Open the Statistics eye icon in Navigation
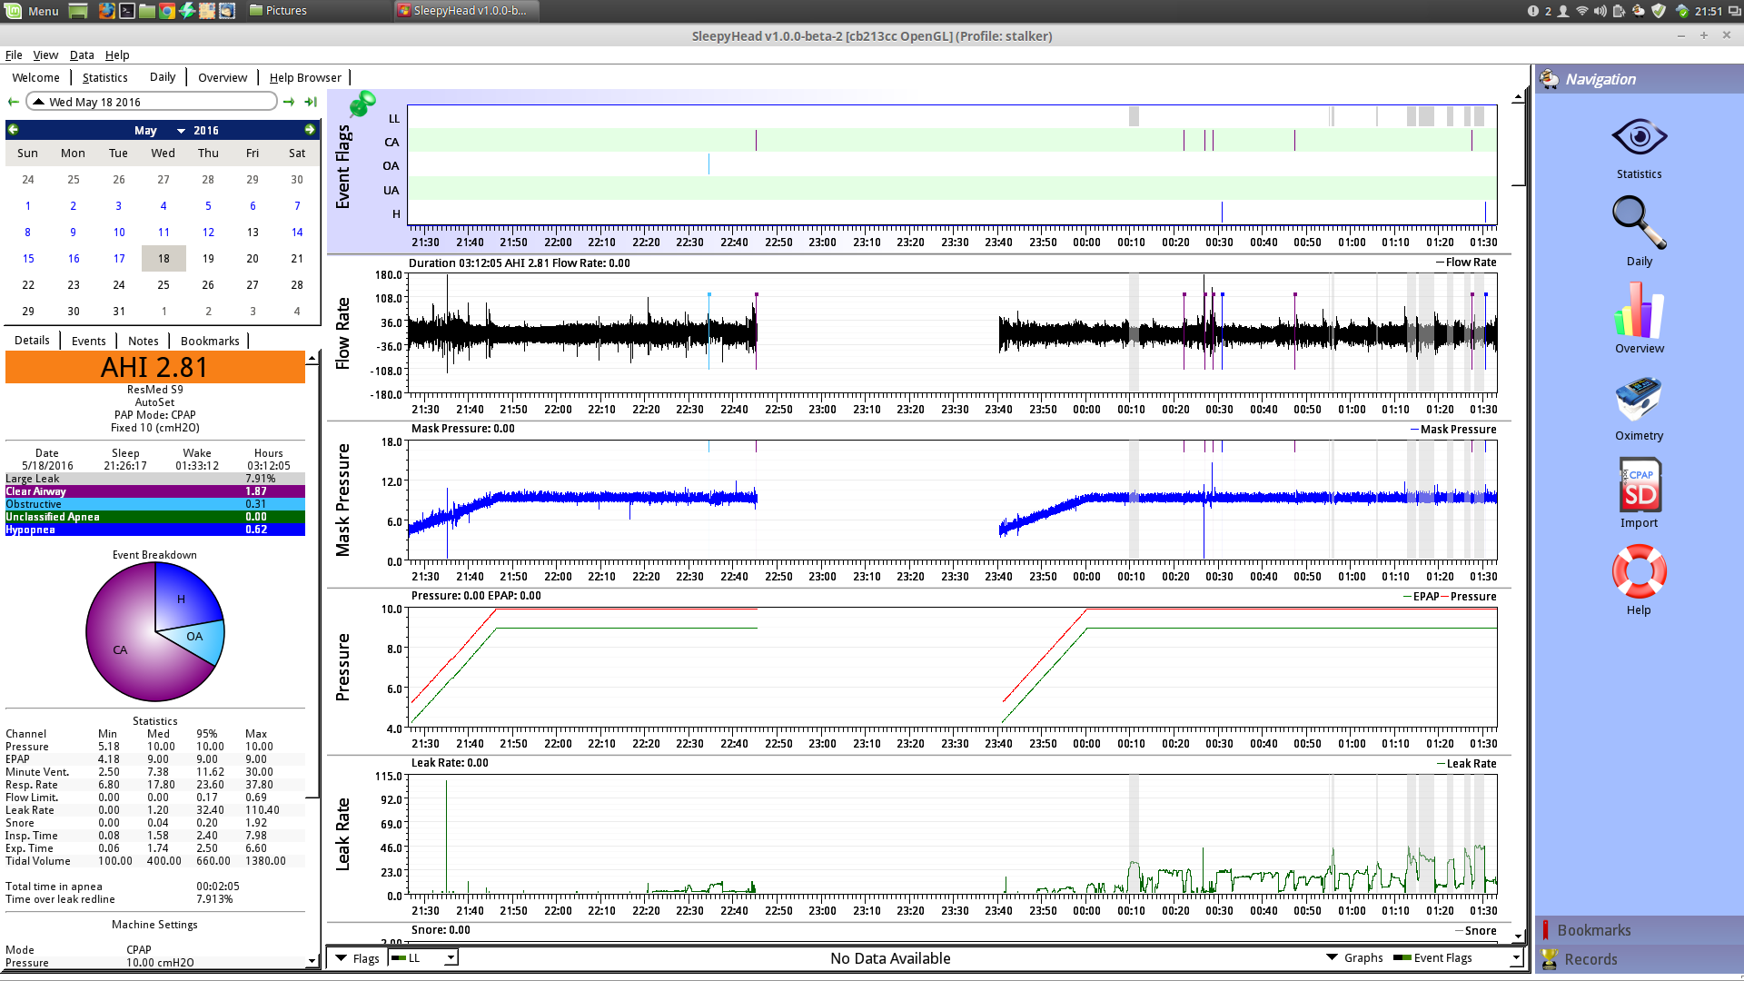This screenshot has width=1744, height=981. tap(1639, 138)
